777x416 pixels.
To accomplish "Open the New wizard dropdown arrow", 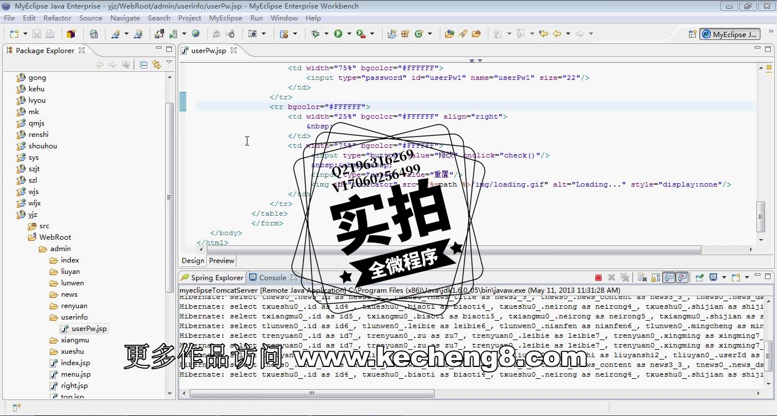I will click(25, 34).
